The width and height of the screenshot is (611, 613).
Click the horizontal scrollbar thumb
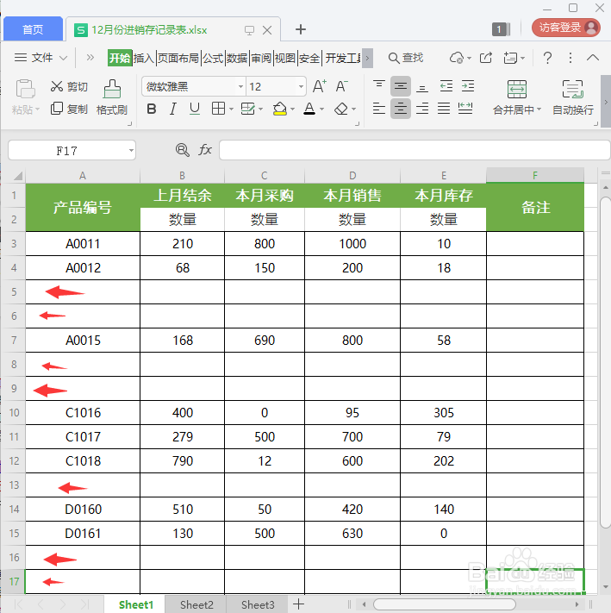444,604
